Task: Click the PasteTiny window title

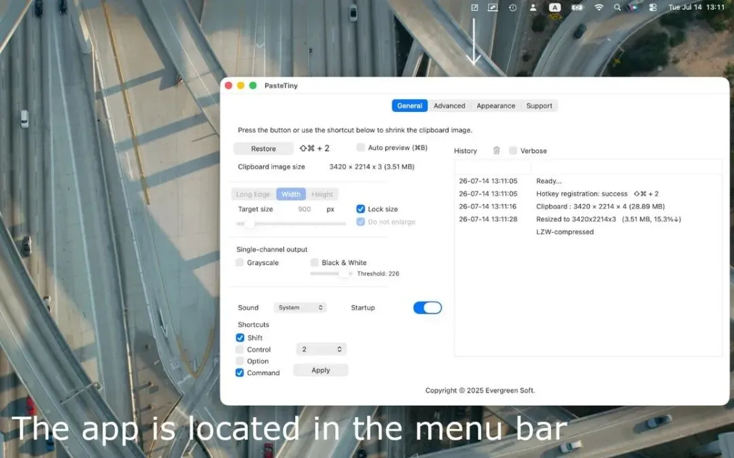Action: tap(281, 85)
